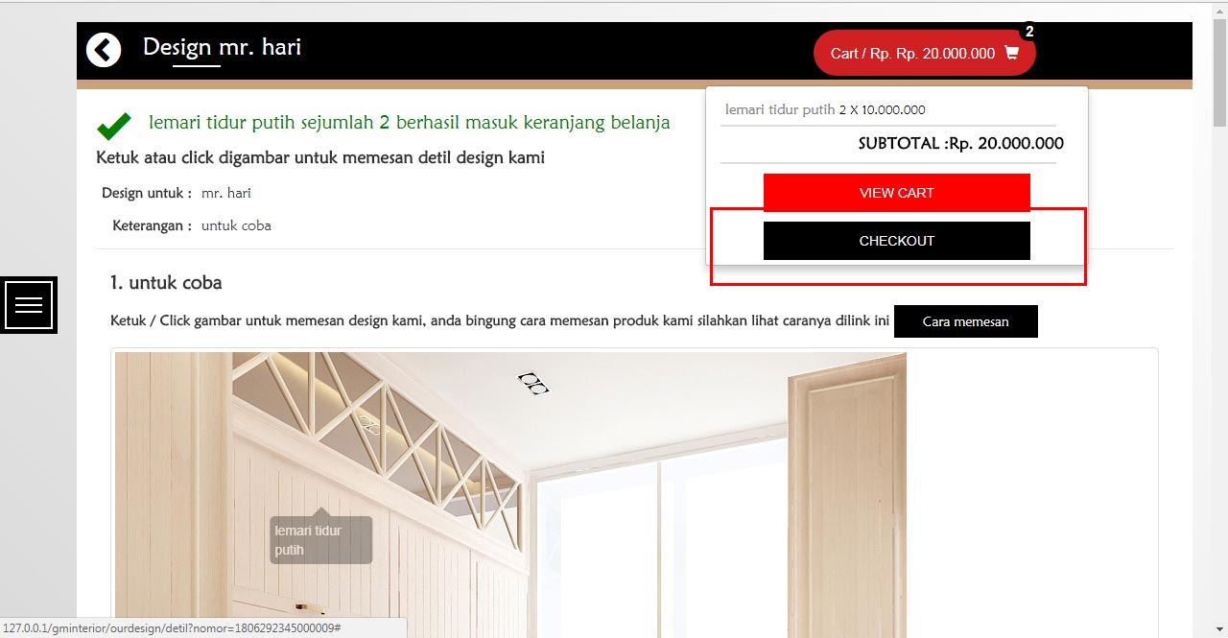Go back using the circular chevron icon
This screenshot has width=1228, height=638.
coord(104,50)
